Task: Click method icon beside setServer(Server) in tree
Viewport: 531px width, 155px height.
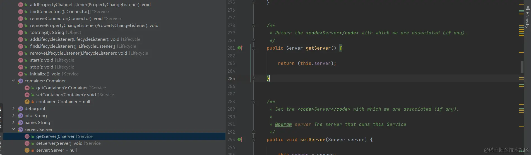Action: (x=27, y=143)
